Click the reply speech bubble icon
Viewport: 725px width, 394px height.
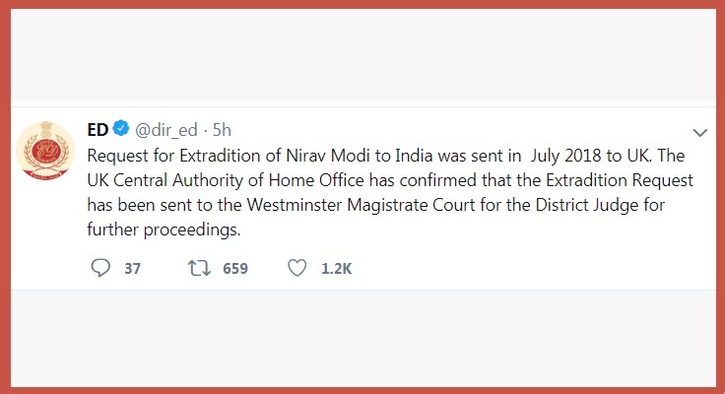point(99,268)
